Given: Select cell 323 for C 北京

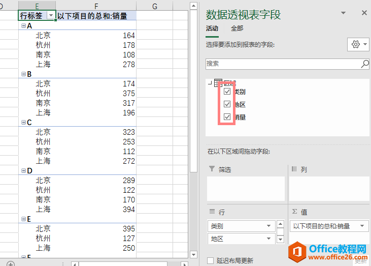Looking at the screenshot, I should (x=96, y=132).
